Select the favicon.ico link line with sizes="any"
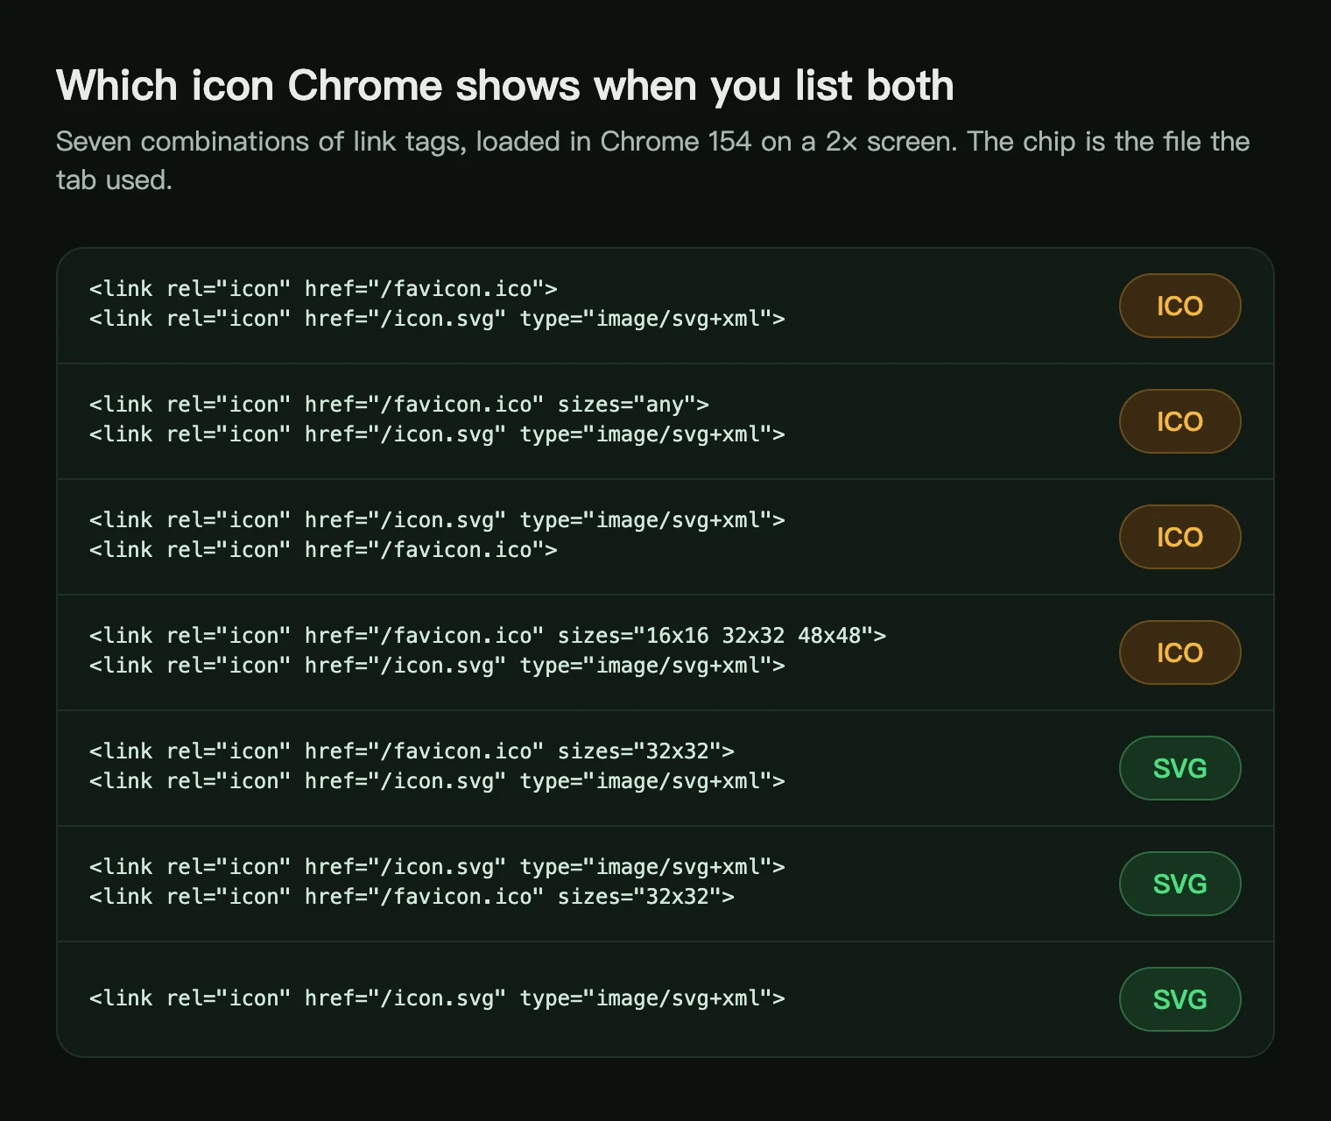The image size is (1331, 1121). (399, 405)
